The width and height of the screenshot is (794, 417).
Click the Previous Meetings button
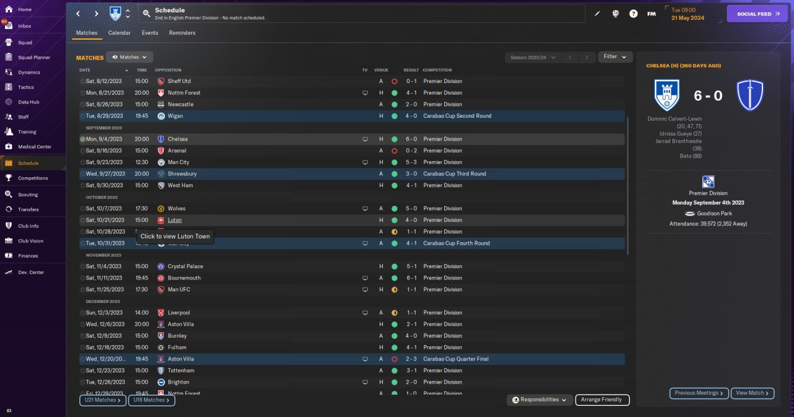(x=699, y=393)
